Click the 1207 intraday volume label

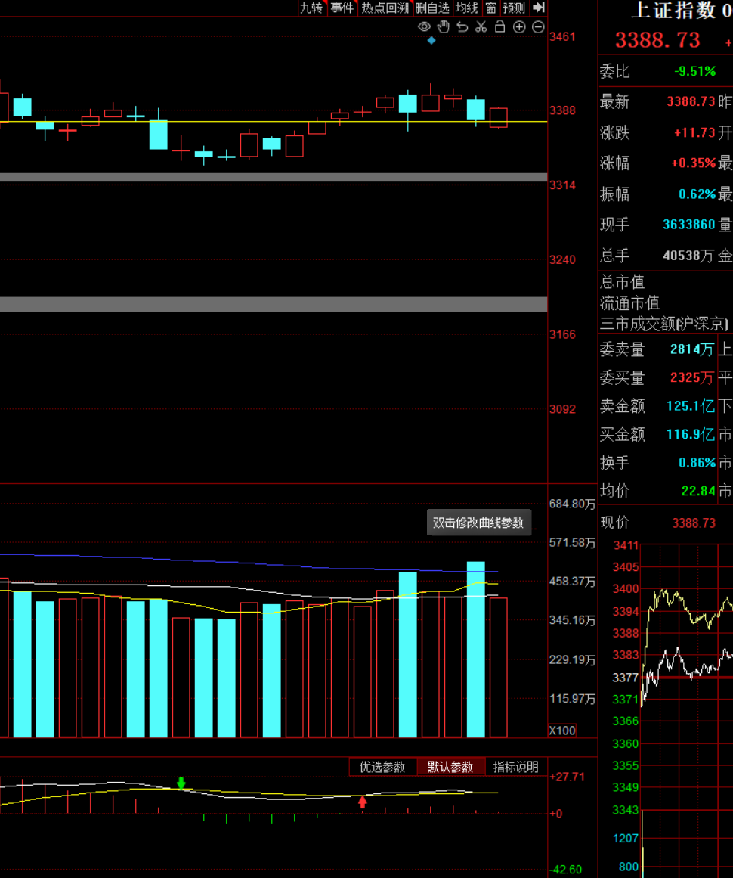pos(626,838)
